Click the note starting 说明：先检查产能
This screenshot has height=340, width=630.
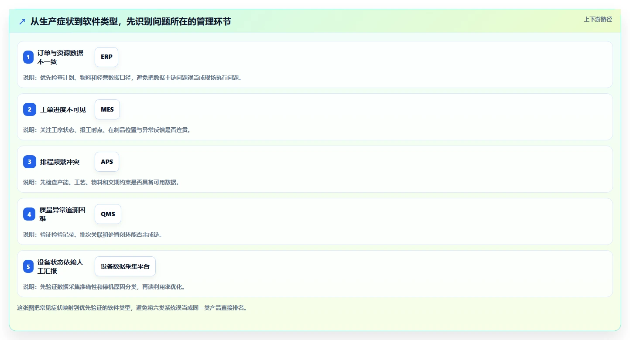101,182
